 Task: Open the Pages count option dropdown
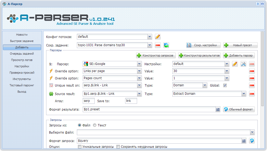coord(139,78)
